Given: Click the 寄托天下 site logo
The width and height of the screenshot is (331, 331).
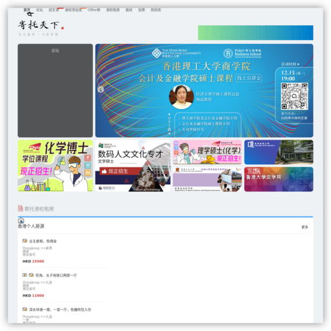Looking at the screenshot, I should 41,27.
